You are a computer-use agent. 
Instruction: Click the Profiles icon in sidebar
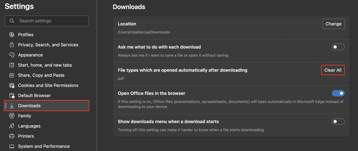tap(12, 35)
